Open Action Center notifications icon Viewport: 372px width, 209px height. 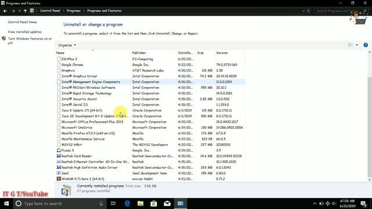(x=363, y=204)
